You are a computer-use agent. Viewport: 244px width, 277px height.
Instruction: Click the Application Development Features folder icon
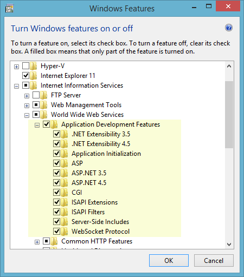tap(54, 124)
